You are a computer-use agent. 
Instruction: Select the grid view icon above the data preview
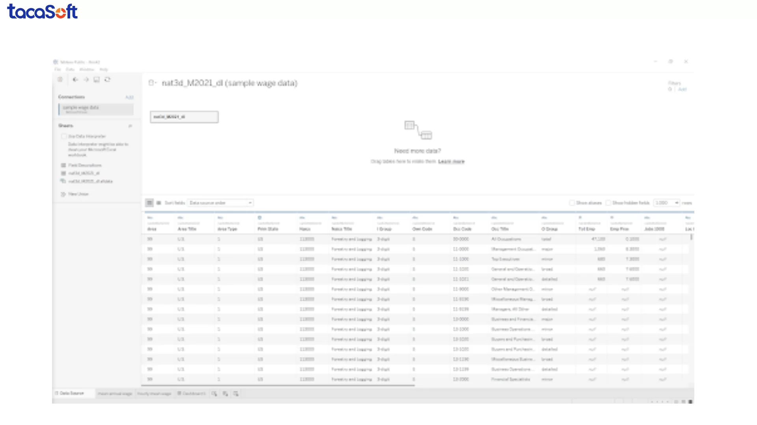(x=149, y=203)
